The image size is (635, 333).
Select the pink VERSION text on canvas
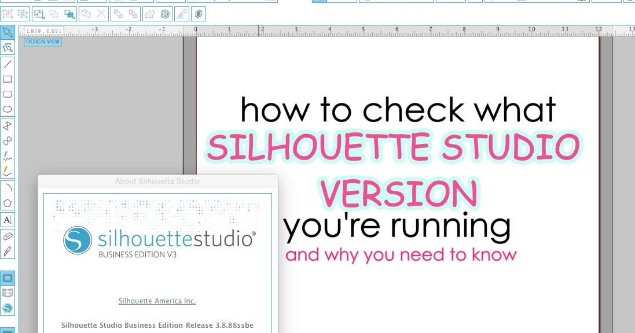(399, 193)
